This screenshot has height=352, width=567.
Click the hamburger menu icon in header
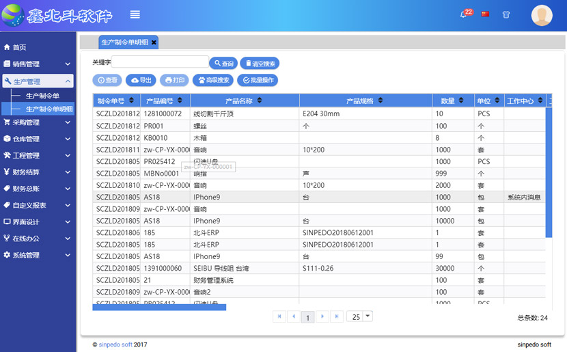point(135,14)
